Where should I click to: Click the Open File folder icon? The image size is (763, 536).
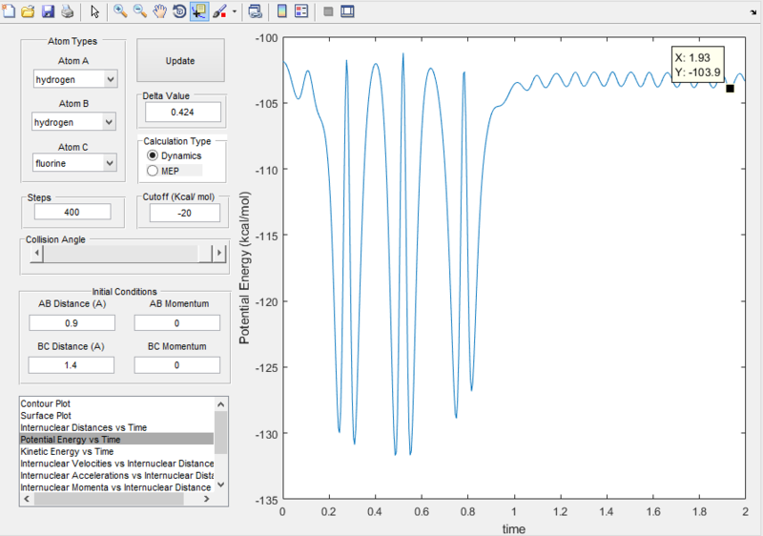pos(28,12)
